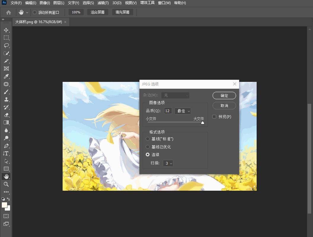Select the Eyedropper tool
The width and height of the screenshot is (313, 237).
pyautogui.click(x=6, y=76)
